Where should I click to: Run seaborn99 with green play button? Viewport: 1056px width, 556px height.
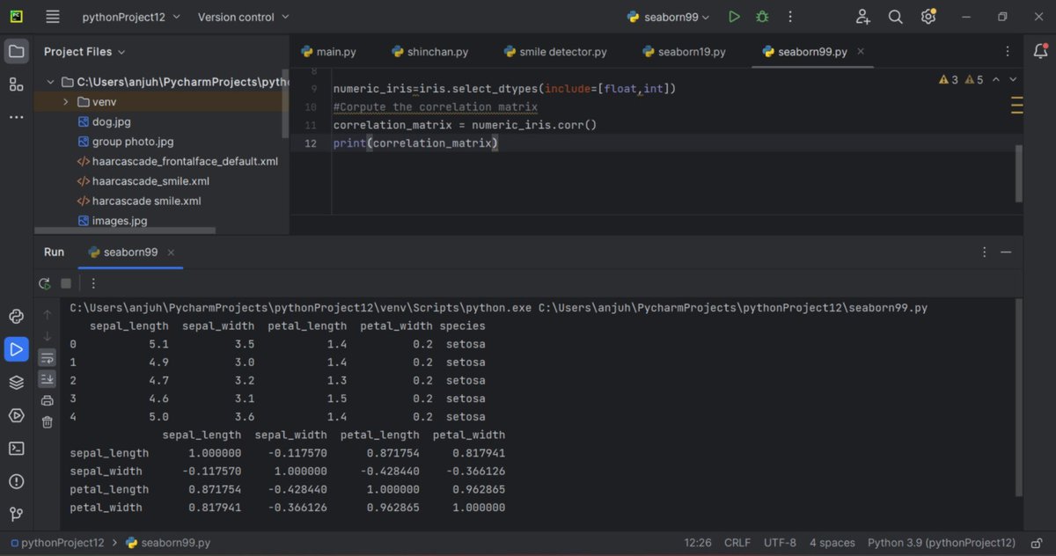[734, 17]
